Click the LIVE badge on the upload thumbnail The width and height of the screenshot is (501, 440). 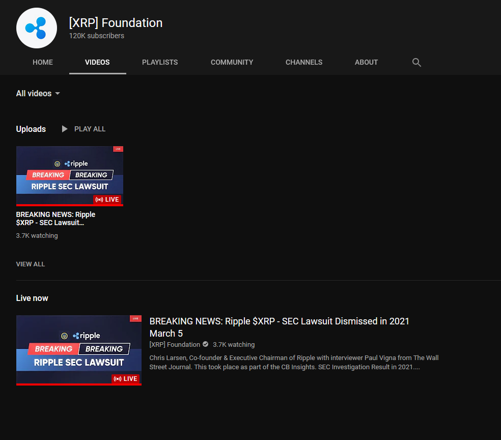(117, 149)
